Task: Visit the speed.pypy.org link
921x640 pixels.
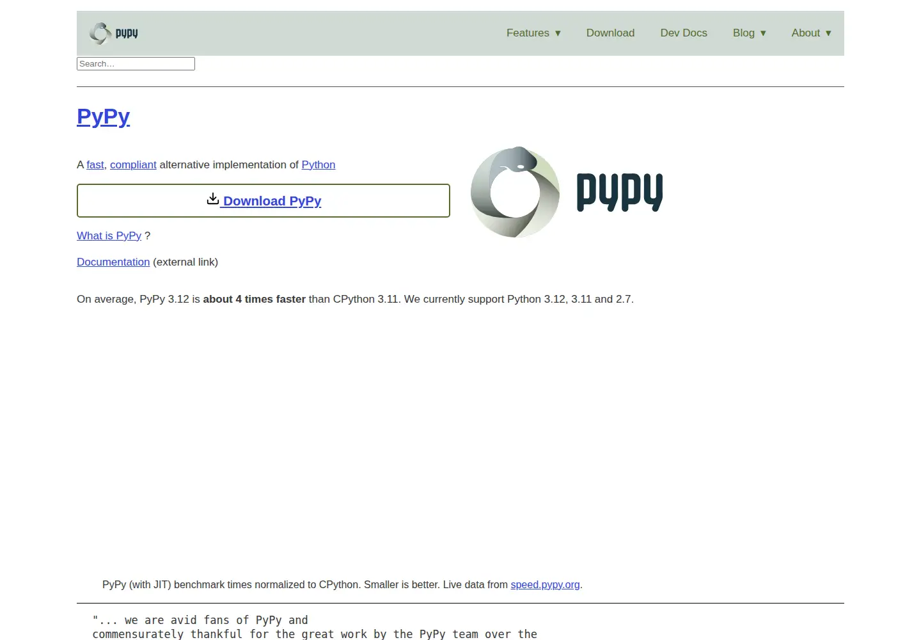Action: tap(545, 585)
